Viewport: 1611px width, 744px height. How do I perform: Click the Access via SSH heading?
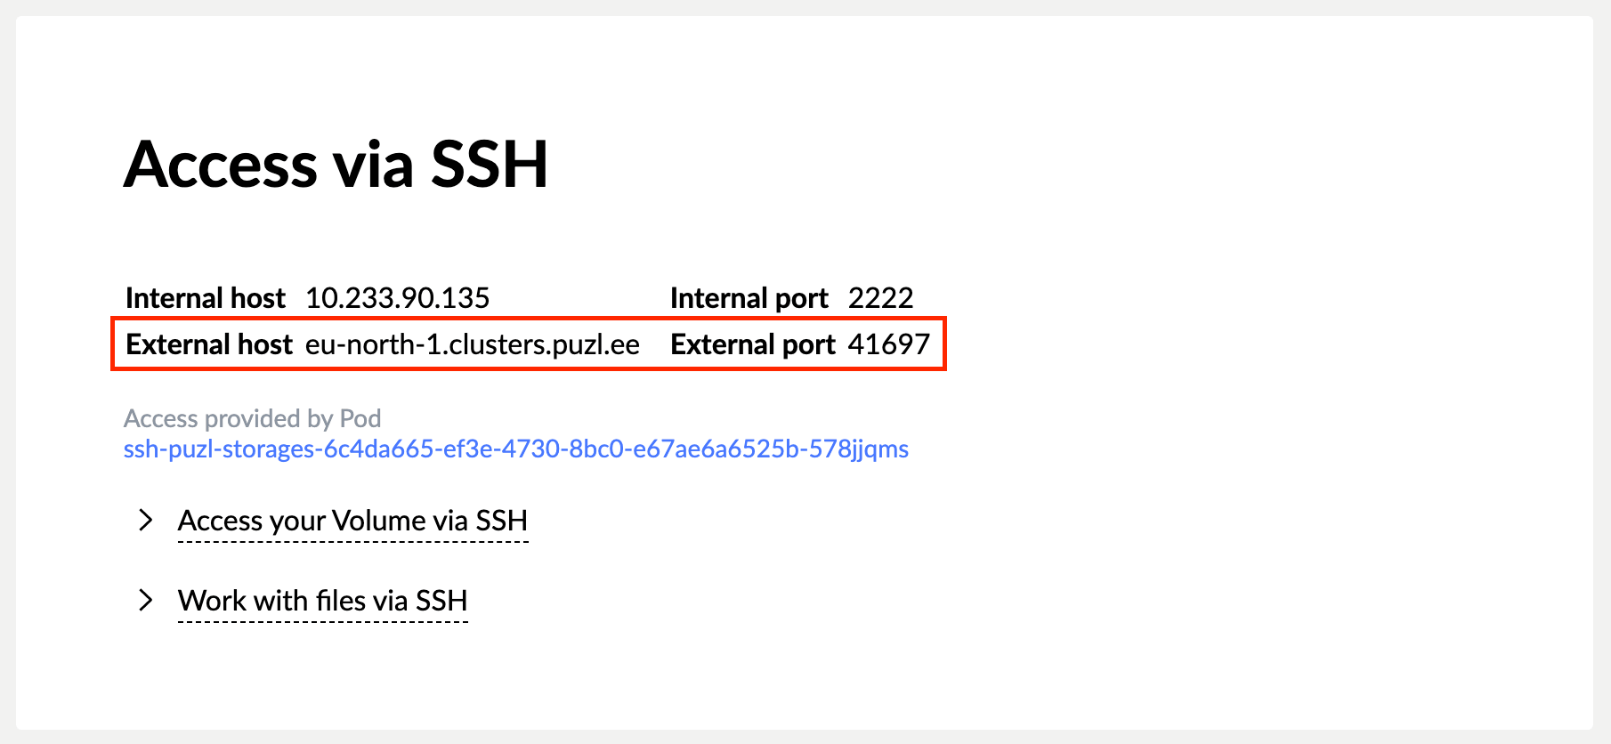tap(336, 165)
